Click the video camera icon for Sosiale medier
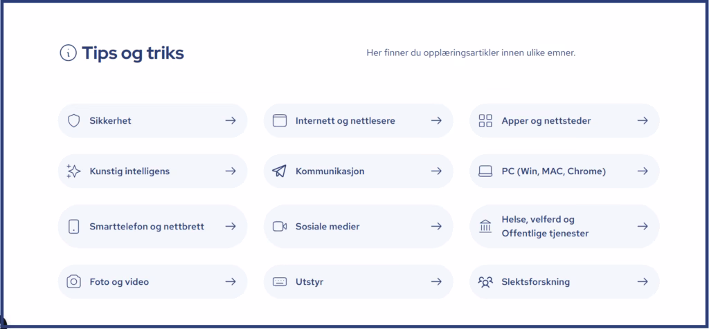 [280, 227]
